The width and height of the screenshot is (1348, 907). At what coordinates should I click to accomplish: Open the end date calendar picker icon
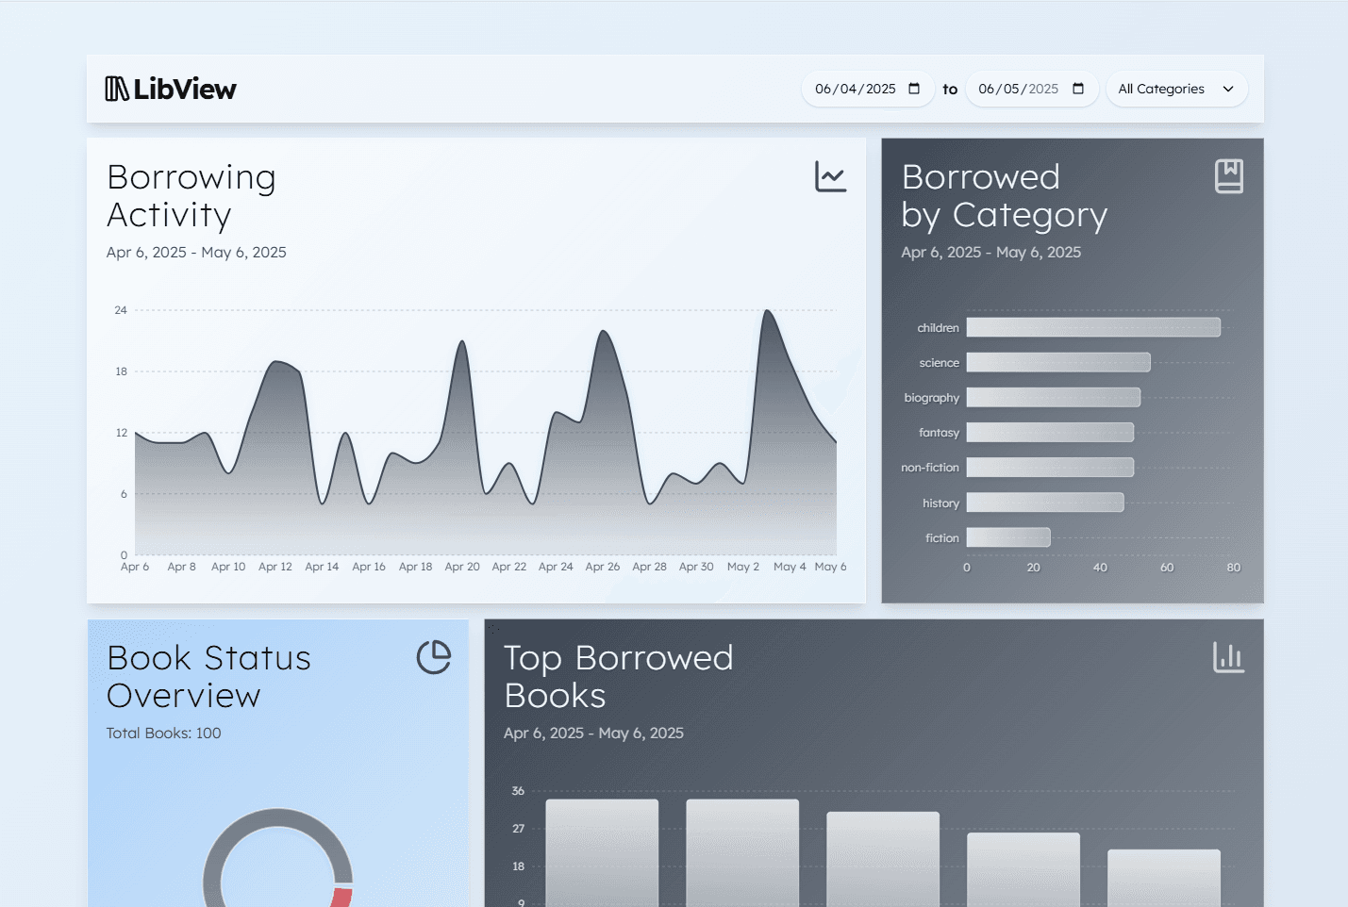click(x=1078, y=89)
